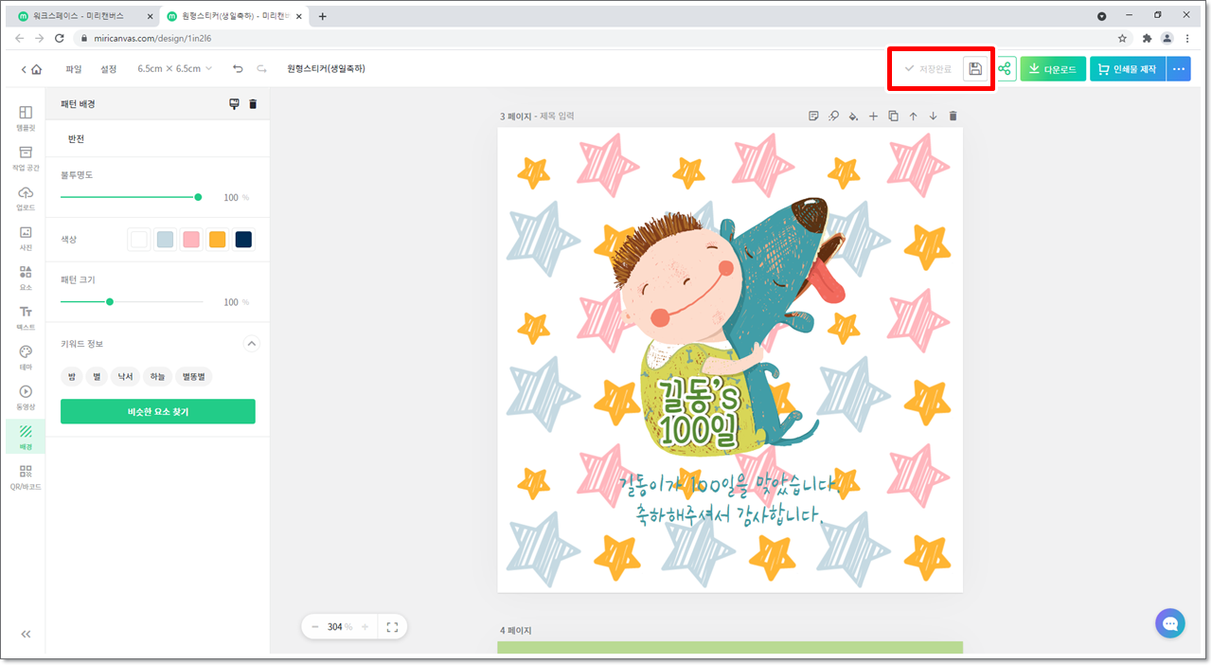Open the 테마 sidebar panel
1212x665 pixels.
click(x=26, y=356)
